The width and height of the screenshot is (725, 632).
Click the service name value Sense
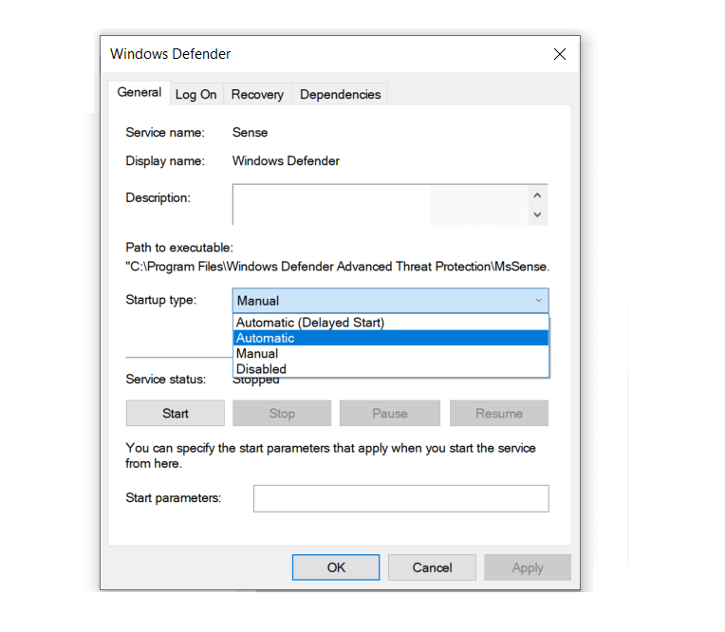(x=251, y=133)
